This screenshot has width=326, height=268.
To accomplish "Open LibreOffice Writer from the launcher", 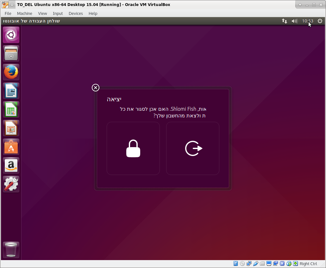I will [x=11, y=91].
